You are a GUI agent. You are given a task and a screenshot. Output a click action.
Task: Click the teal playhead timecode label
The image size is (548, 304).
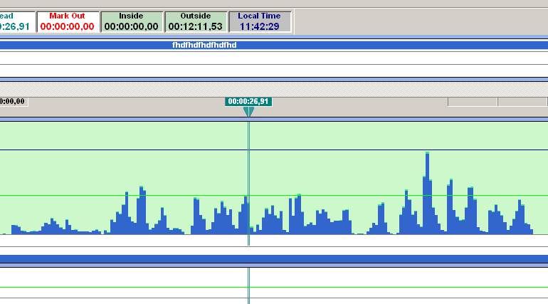click(248, 102)
